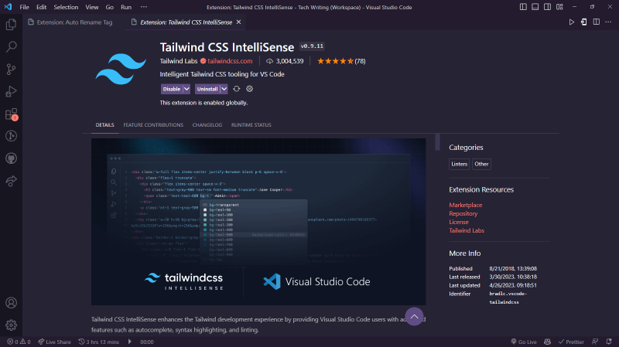Screen dimensions: 619x347
Task: Click Live Share in the status bar
Action: pyautogui.click(x=54, y=342)
